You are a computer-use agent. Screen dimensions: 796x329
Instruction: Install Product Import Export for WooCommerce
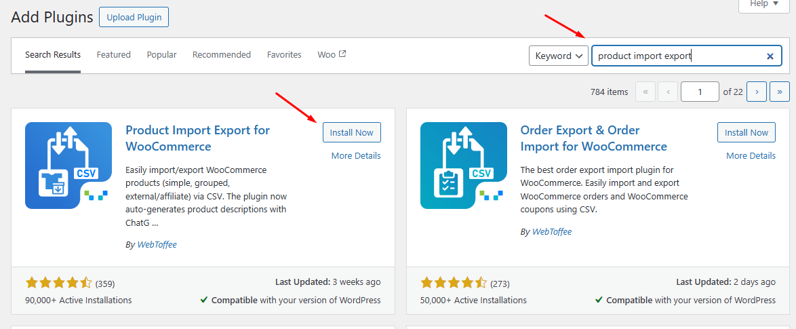tap(352, 132)
